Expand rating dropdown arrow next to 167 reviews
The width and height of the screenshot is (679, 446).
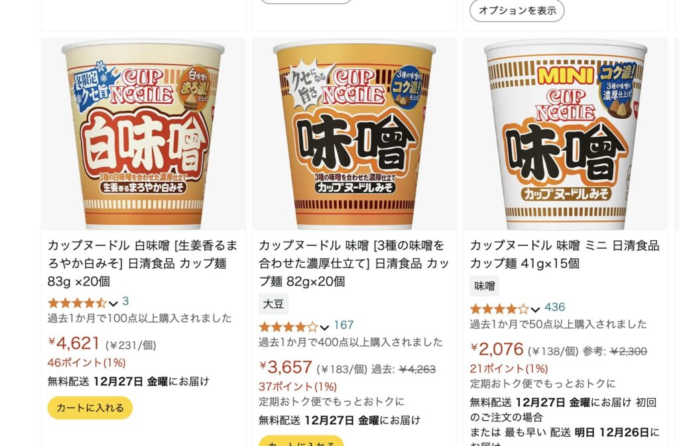tap(324, 327)
